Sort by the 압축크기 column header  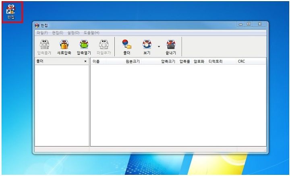159,61
